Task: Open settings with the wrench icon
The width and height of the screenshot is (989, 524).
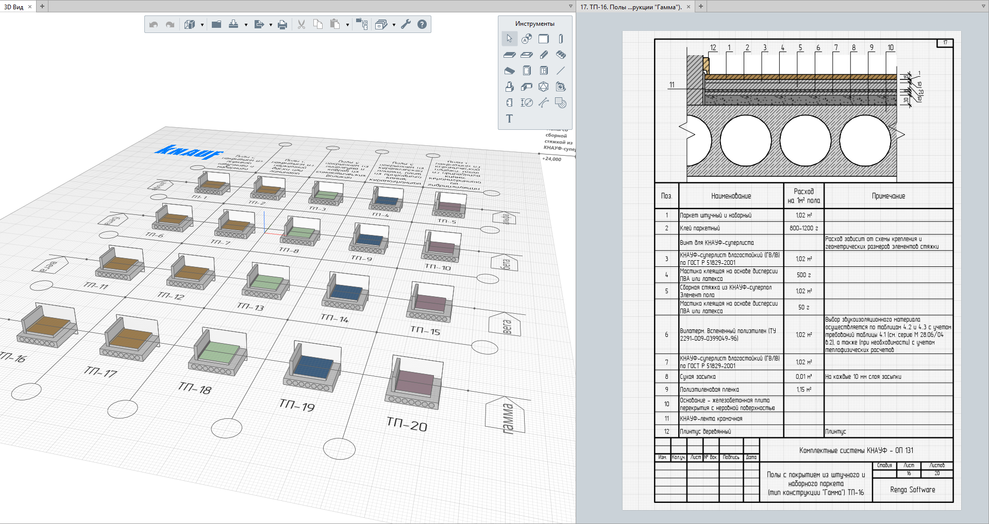Action: point(406,24)
